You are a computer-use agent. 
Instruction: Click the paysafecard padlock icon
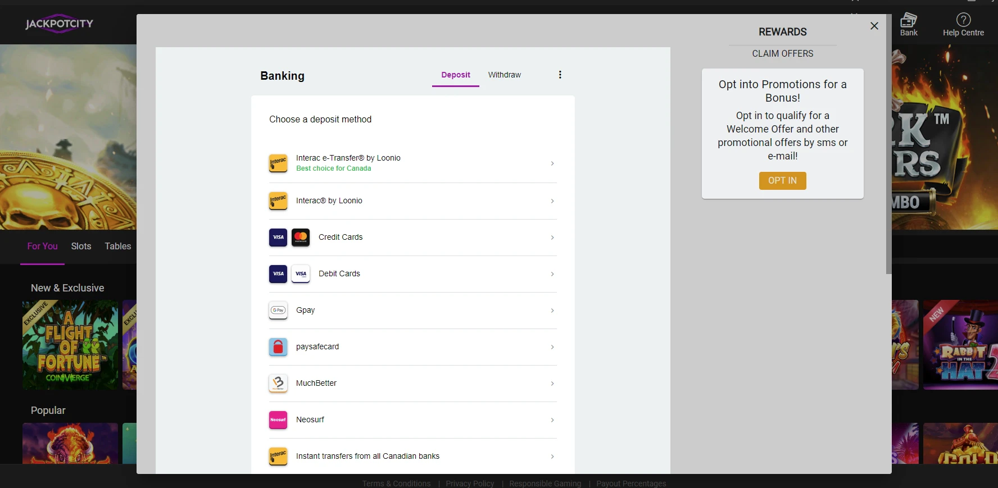[x=278, y=347]
